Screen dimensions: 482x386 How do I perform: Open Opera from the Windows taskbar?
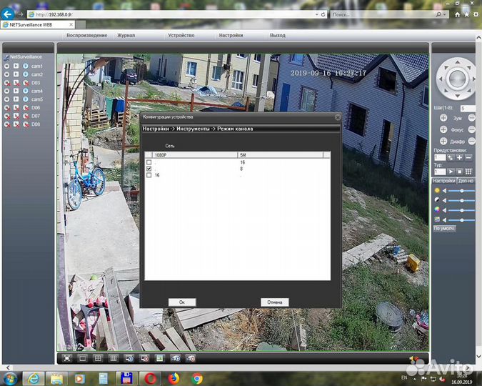point(151,377)
